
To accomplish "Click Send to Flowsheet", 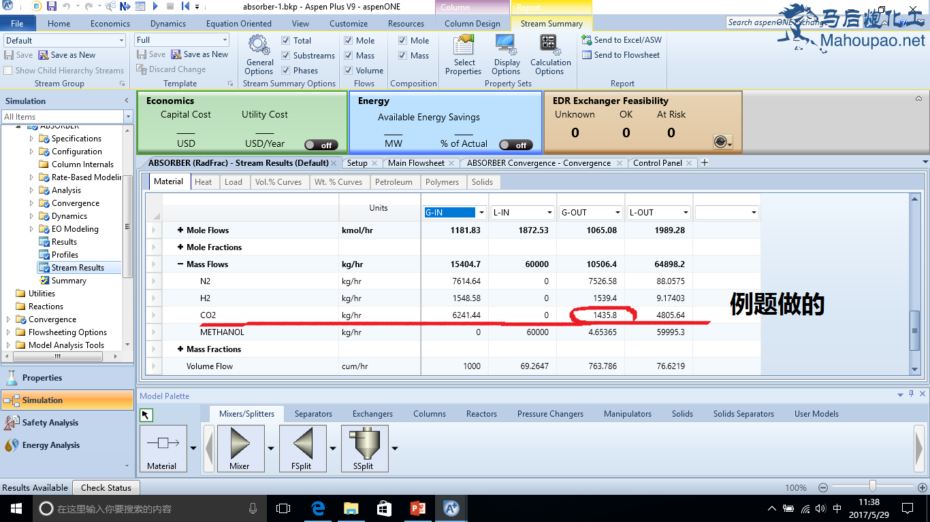I will 621,55.
